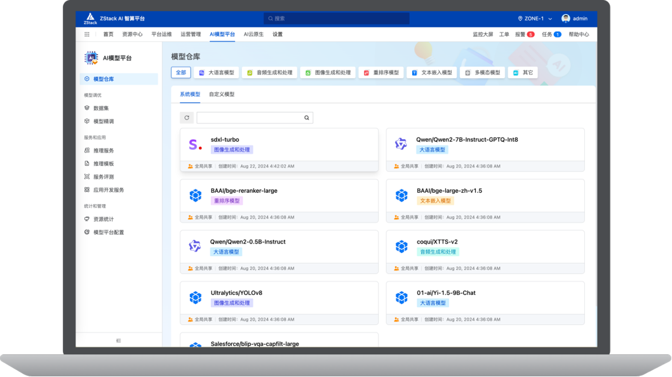The width and height of the screenshot is (672, 377).
Task: Click the admin user avatar
Action: pos(566,18)
